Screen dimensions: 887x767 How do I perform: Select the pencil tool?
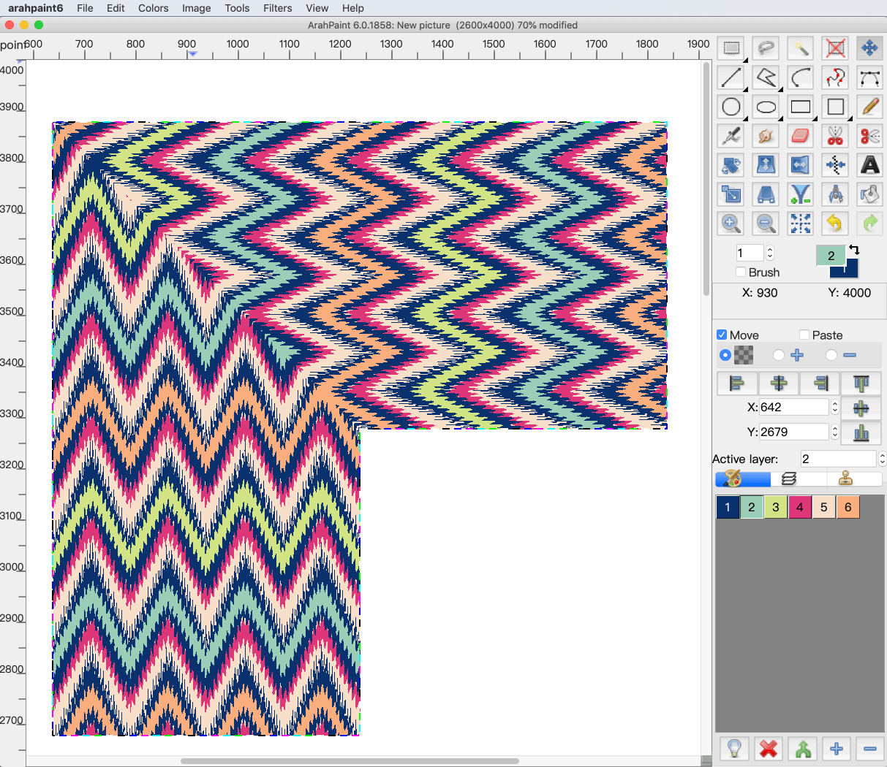(870, 107)
